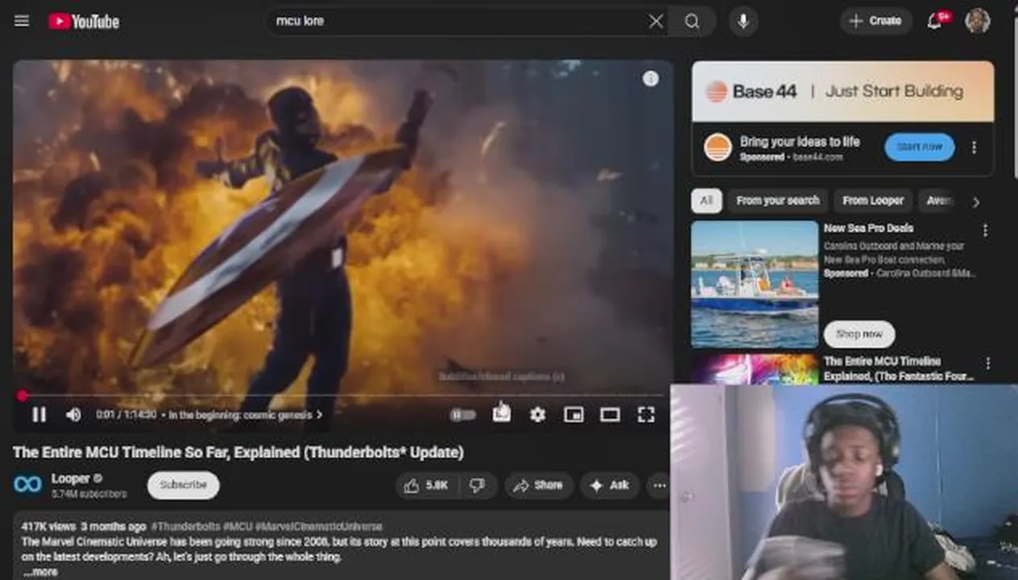
Task: Select the 'All' filter chip
Action: pyautogui.click(x=706, y=201)
